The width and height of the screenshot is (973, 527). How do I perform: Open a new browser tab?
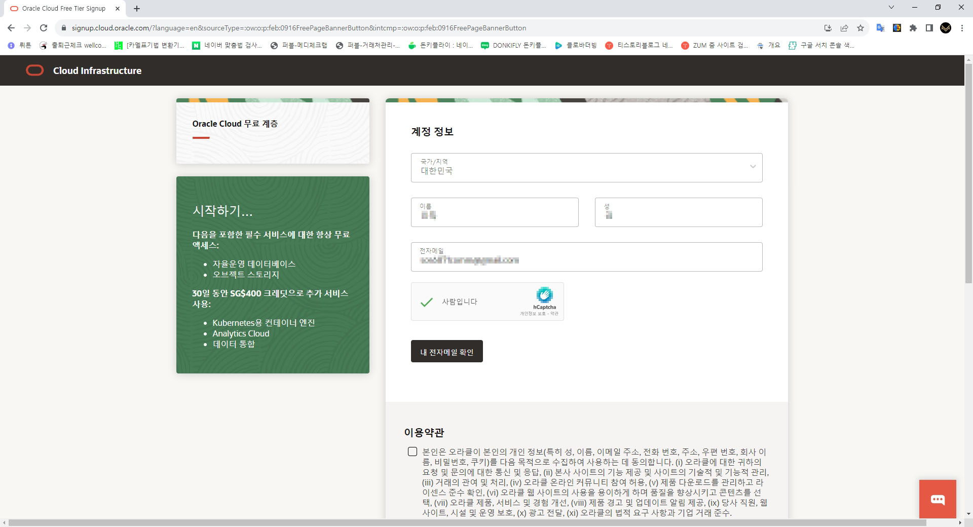point(137,9)
